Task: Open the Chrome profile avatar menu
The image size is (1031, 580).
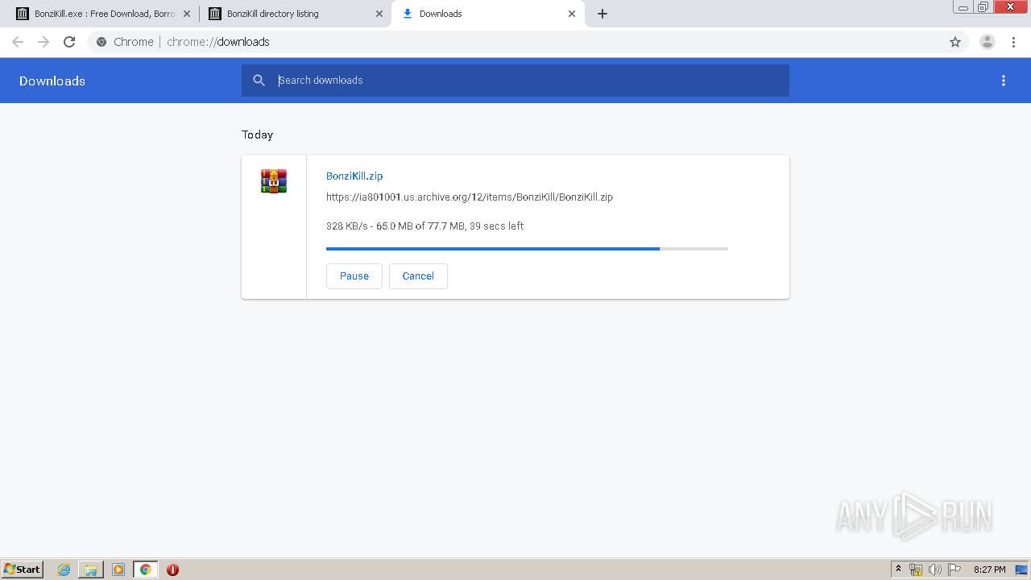Action: 988,42
